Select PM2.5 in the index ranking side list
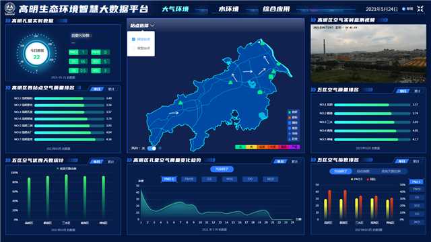The image size is (431, 242). 417,182
